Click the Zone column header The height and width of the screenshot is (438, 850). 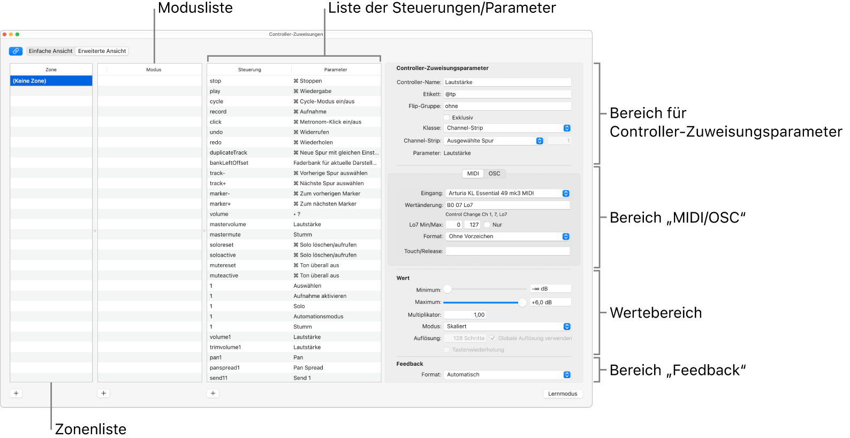coord(51,70)
